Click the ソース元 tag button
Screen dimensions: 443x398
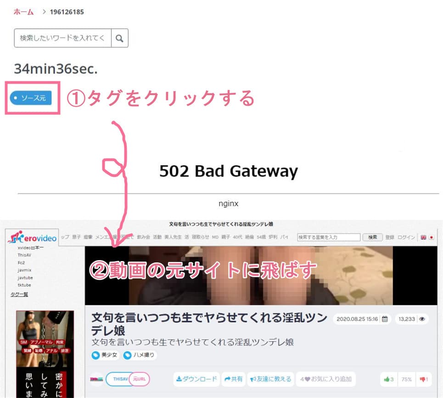(x=30, y=98)
